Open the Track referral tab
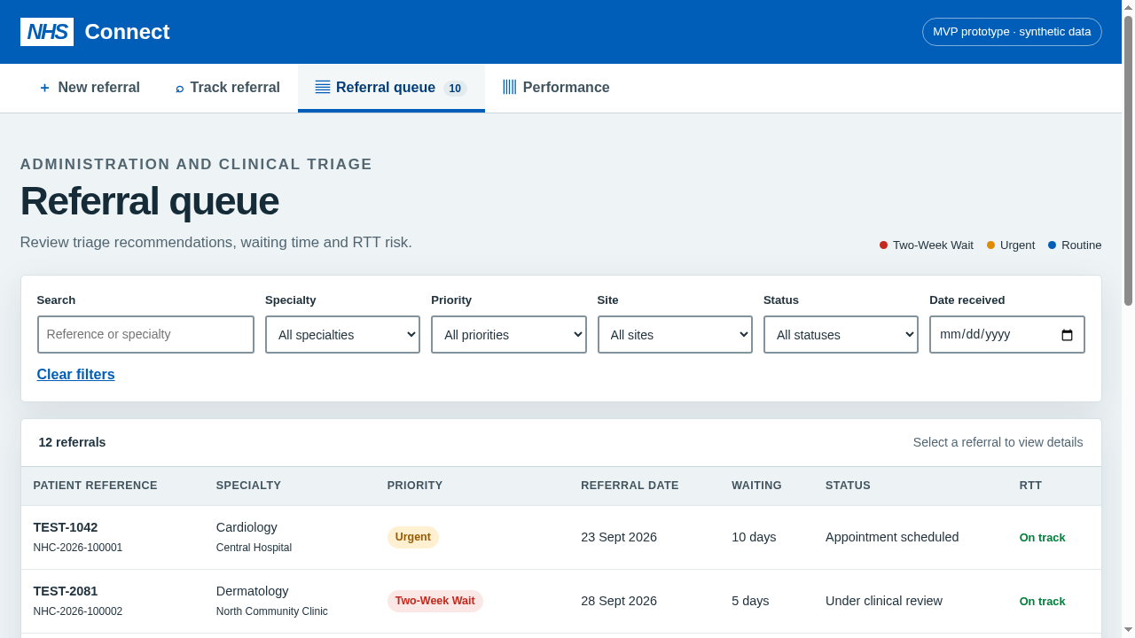 [x=228, y=88]
